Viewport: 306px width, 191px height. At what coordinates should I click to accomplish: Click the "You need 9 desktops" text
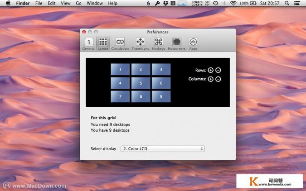click(110, 124)
